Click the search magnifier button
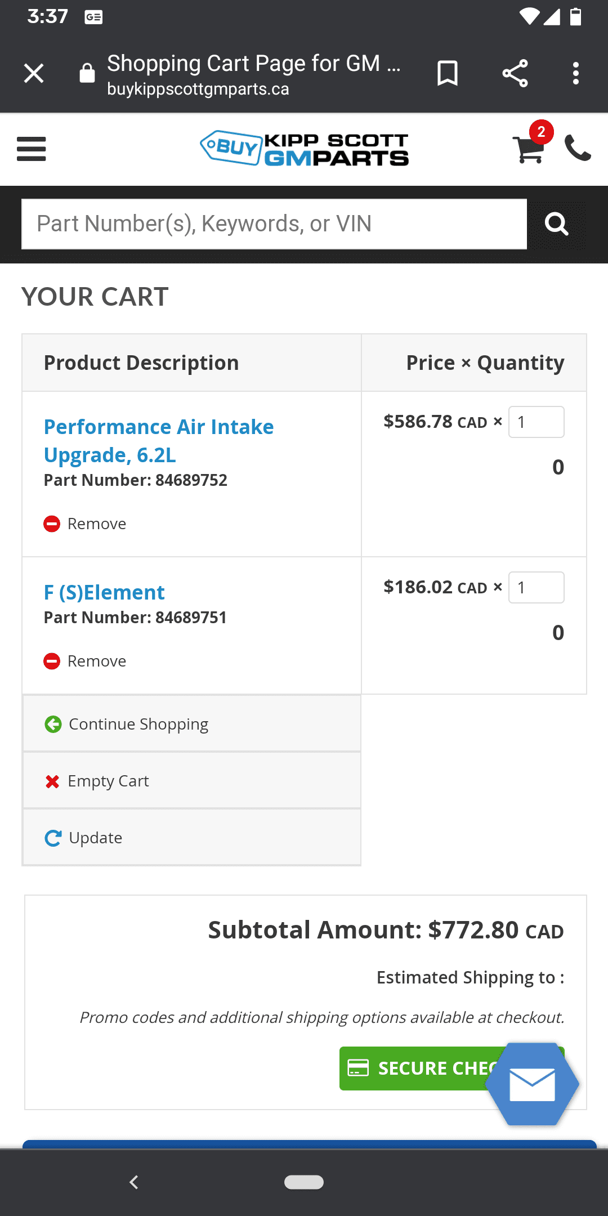Image resolution: width=608 pixels, height=1216 pixels. point(556,224)
